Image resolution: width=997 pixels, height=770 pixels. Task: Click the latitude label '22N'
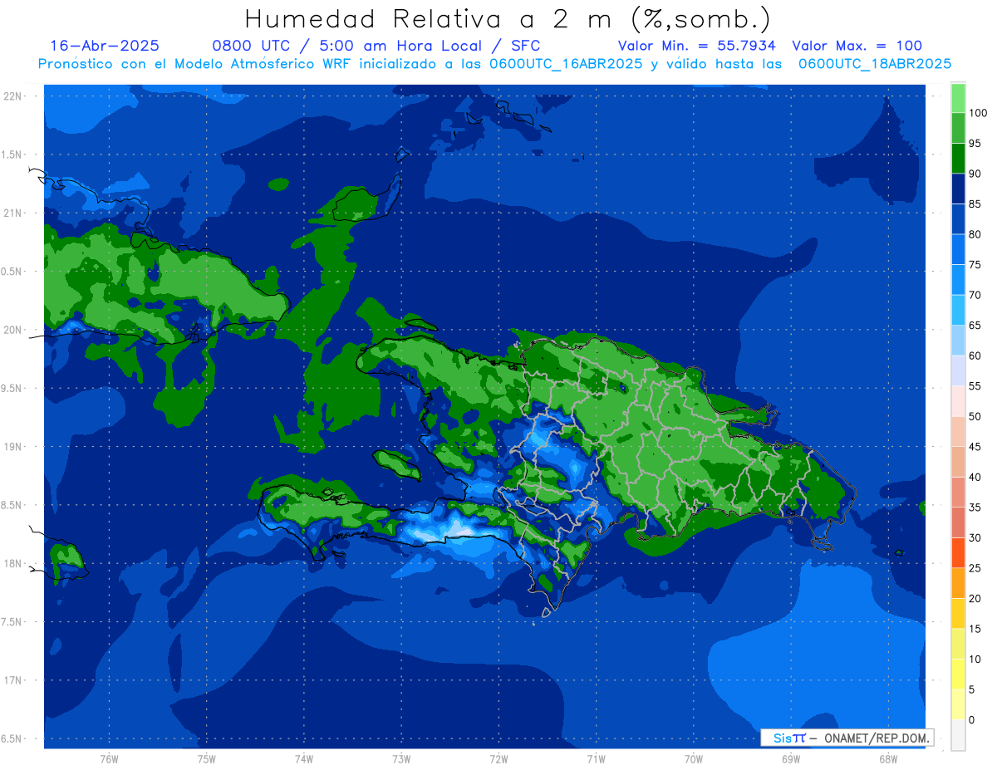coord(12,96)
